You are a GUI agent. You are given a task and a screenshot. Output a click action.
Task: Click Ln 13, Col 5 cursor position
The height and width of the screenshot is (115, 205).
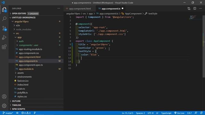point(127,113)
